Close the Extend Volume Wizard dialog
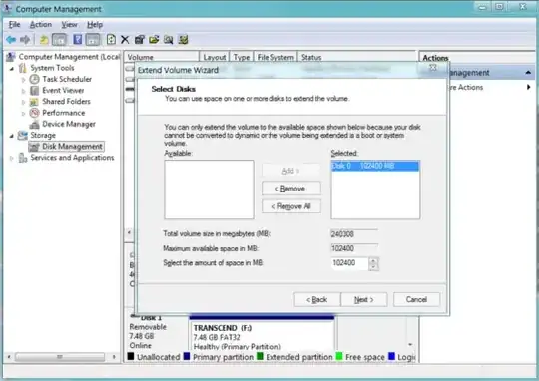The height and width of the screenshot is (381, 539). pos(433,68)
